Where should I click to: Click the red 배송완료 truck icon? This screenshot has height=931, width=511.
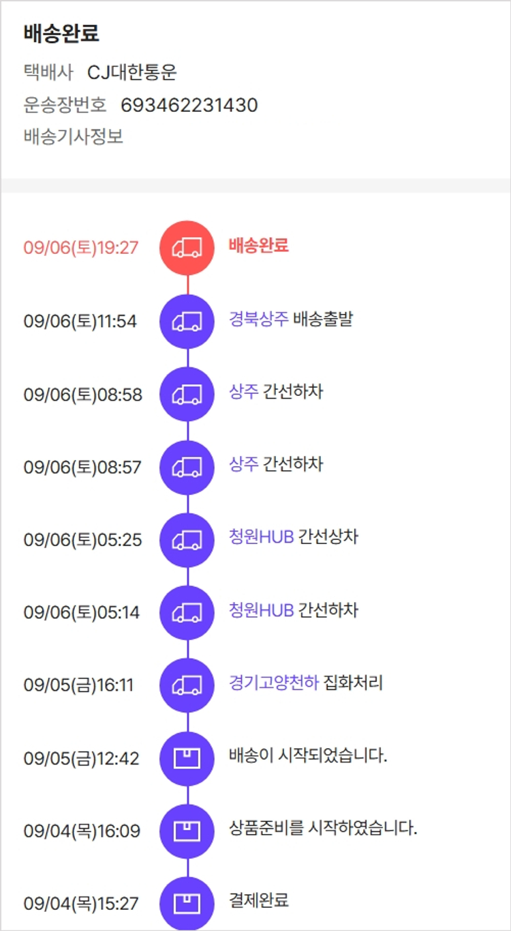click(187, 248)
